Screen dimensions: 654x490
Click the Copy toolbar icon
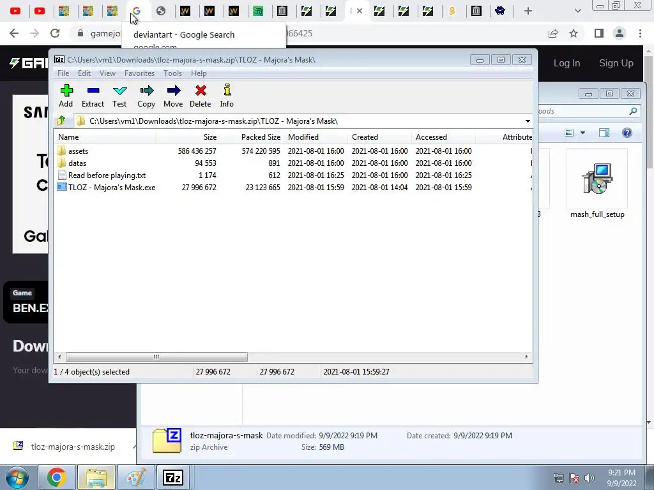point(146,96)
